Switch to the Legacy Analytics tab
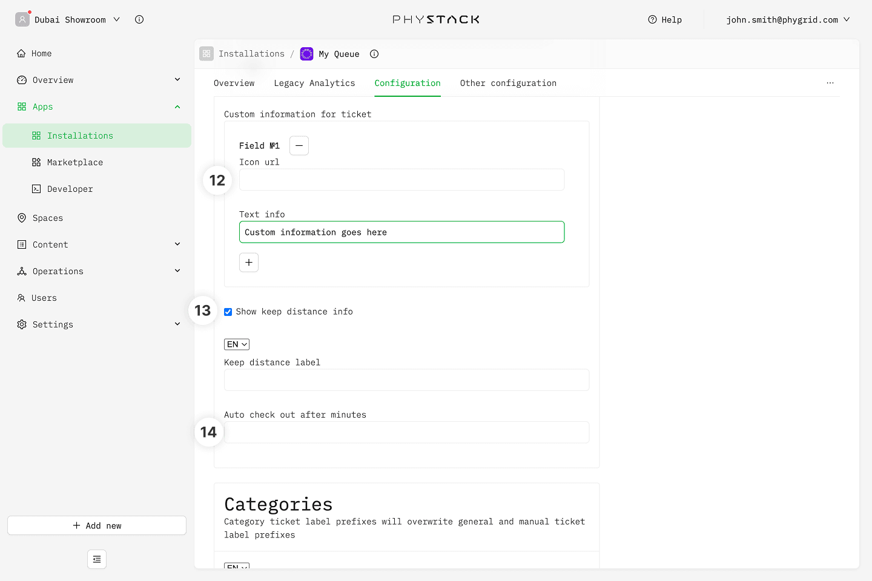The width and height of the screenshot is (872, 581). pyautogui.click(x=314, y=83)
